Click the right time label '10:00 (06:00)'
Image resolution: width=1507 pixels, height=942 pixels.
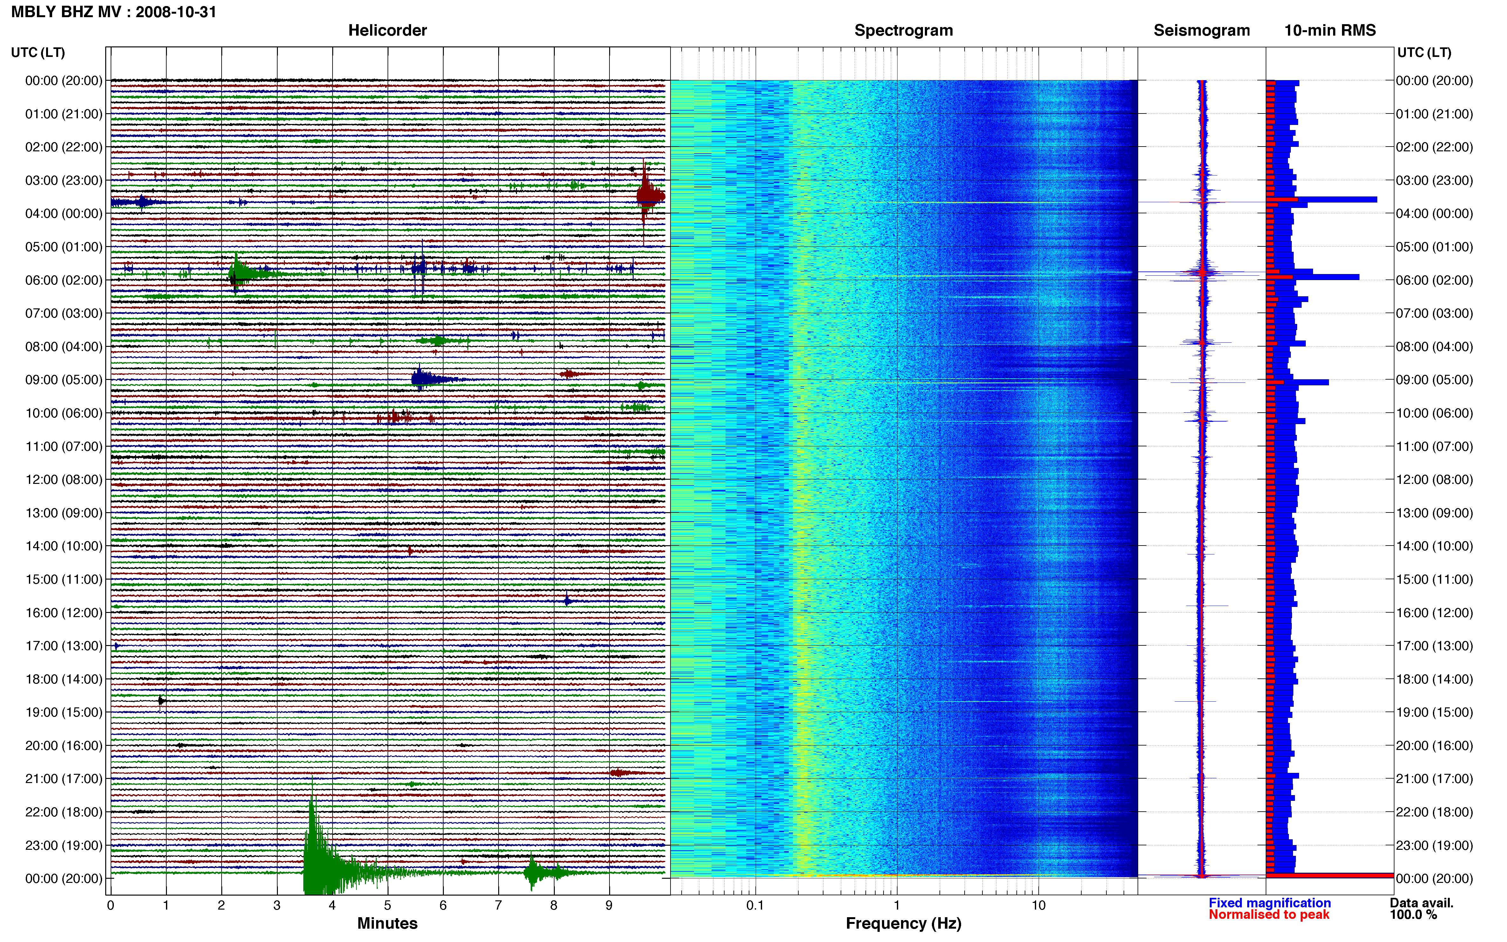[x=1434, y=413]
